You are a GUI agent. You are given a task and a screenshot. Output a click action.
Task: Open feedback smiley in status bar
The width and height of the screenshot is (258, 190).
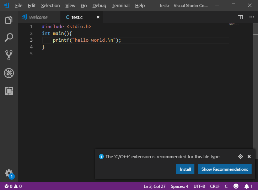pyautogui.click(x=236, y=186)
